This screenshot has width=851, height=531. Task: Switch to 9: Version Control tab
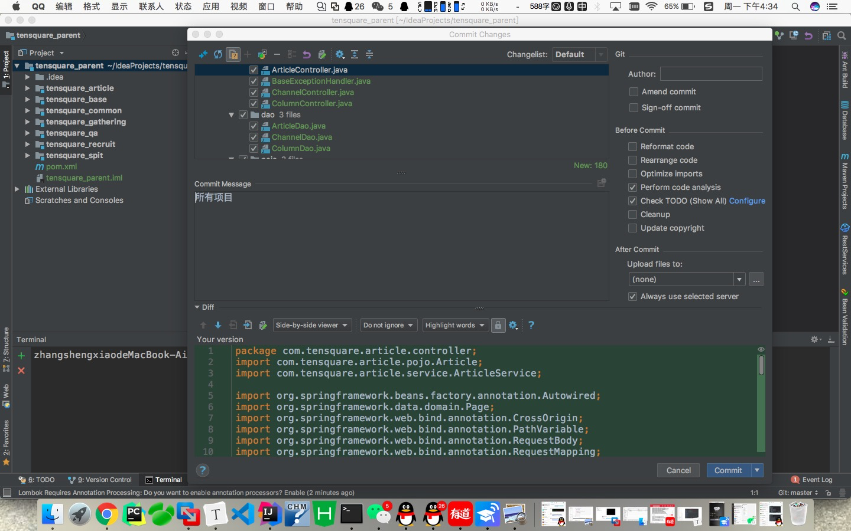100,480
